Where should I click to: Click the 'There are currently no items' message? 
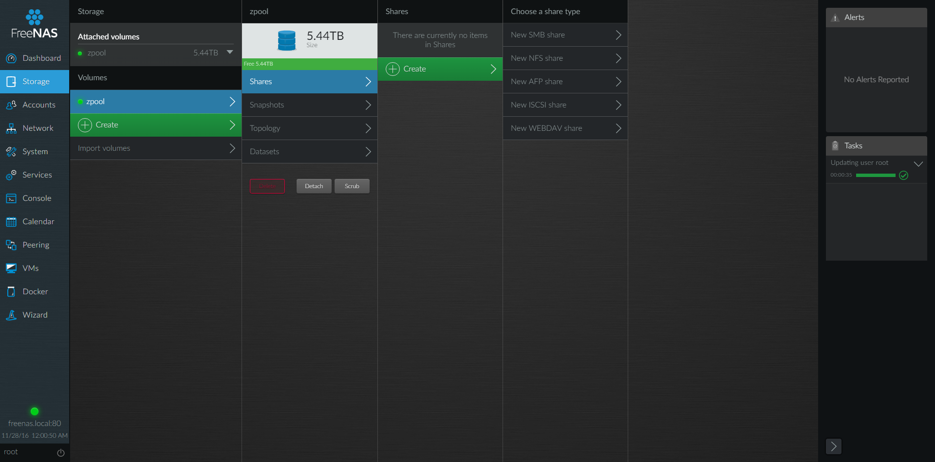click(440, 40)
